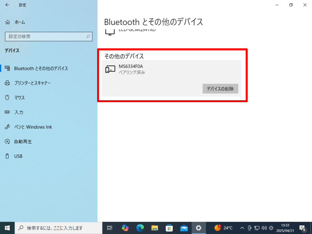The width and height of the screenshot is (312, 234).
Task: Click the home icon in sidebar
Action: [x=7, y=22]
